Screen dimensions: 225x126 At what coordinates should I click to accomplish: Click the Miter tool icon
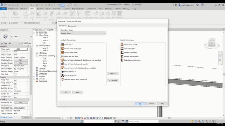pos(79,15)
